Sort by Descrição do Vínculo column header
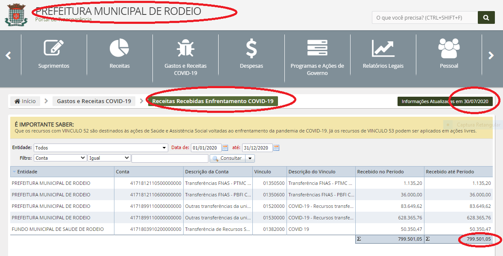The width and height of the screenshot is (503, 256). click(321, 172)
